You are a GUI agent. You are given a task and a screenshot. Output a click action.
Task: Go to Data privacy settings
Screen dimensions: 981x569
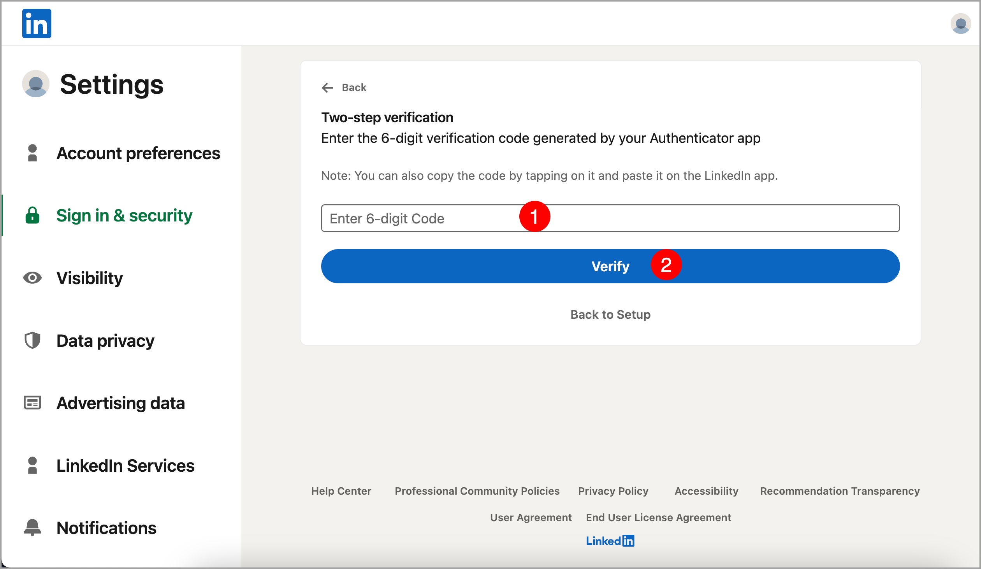[x=105, y=341]
